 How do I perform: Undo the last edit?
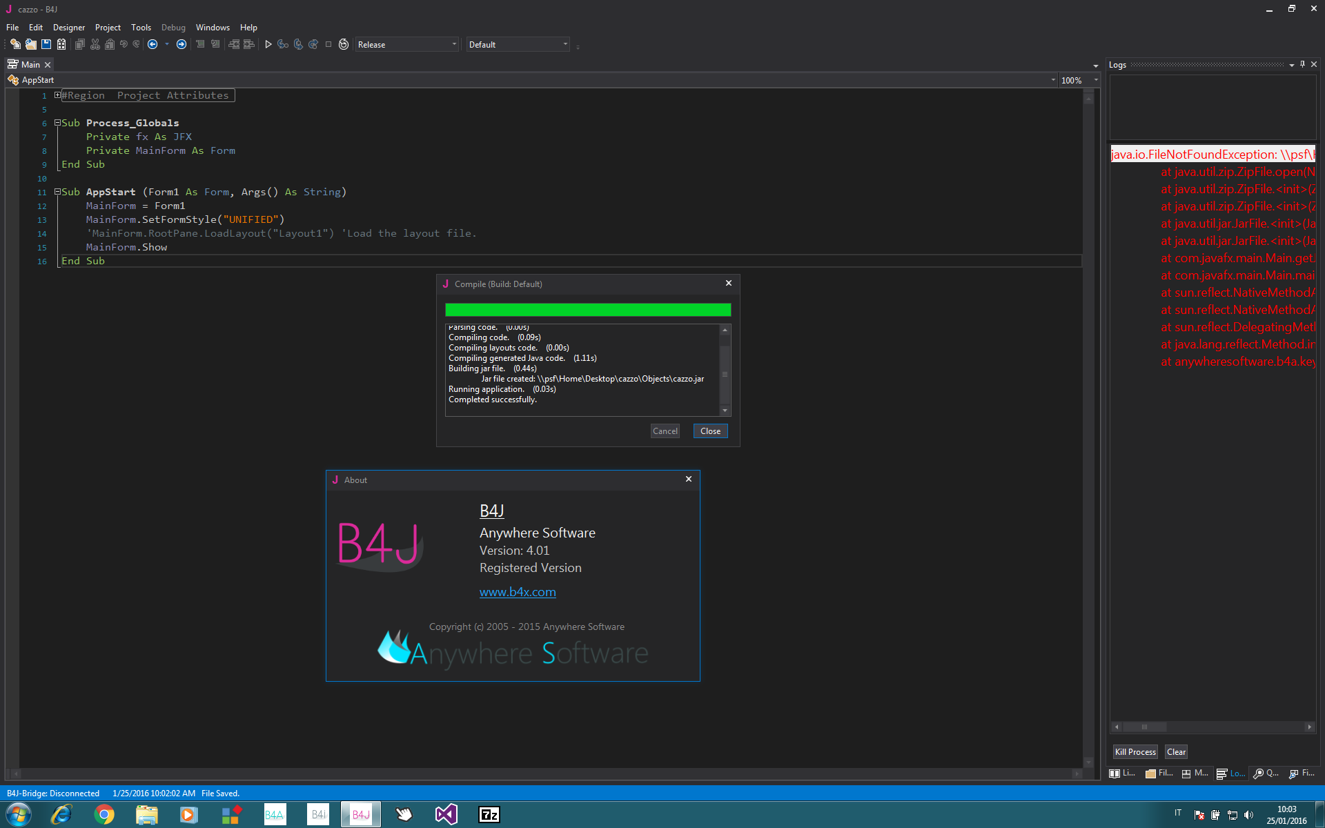click(124, 44)
